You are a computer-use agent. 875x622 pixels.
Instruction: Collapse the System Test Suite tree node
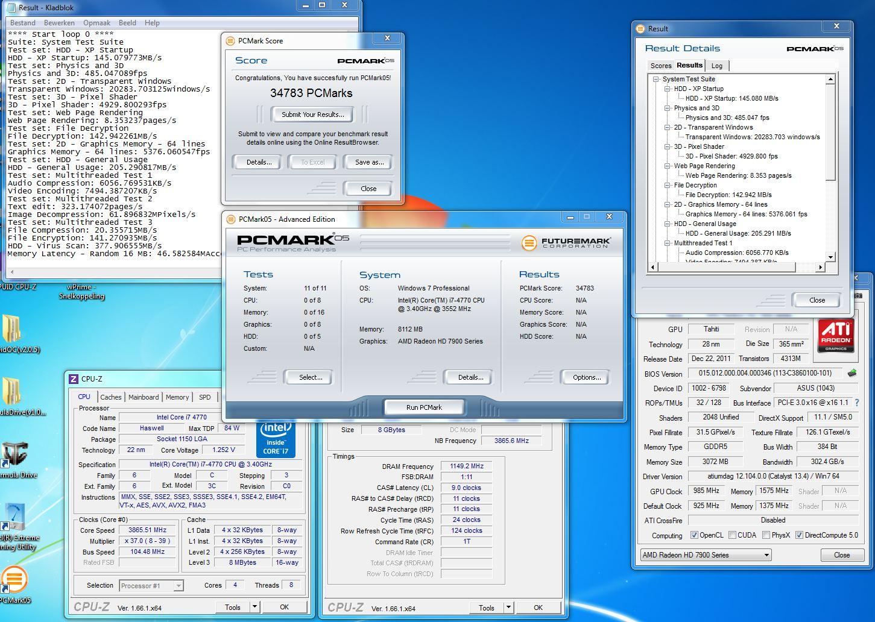(656, 79)
